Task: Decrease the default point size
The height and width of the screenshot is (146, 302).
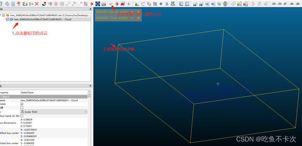Action: click(x=132, y=12)
